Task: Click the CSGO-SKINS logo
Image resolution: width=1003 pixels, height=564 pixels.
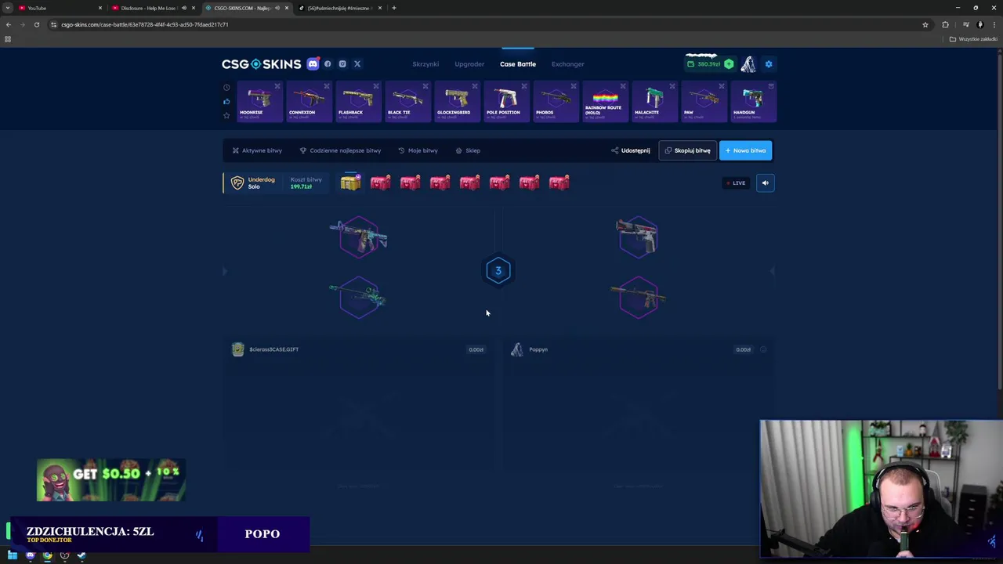Action: click(261, 63)
